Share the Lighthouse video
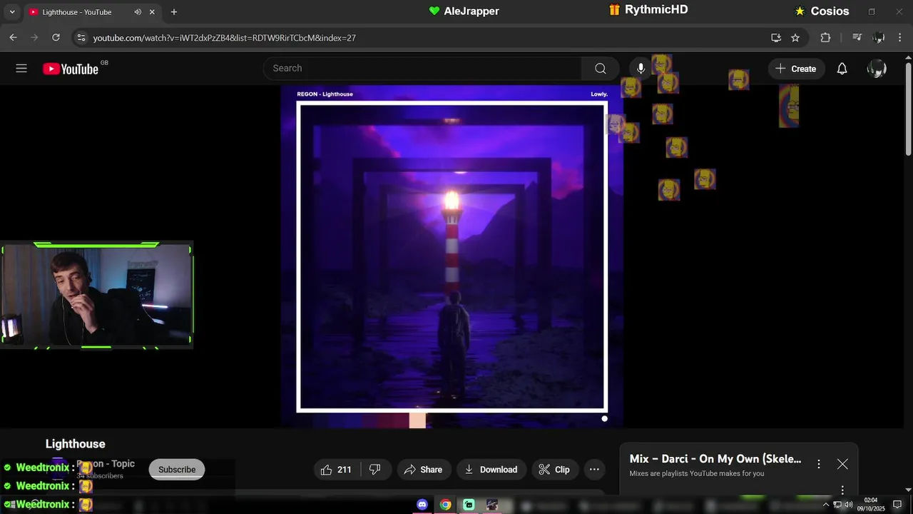 tap(423, 469)
